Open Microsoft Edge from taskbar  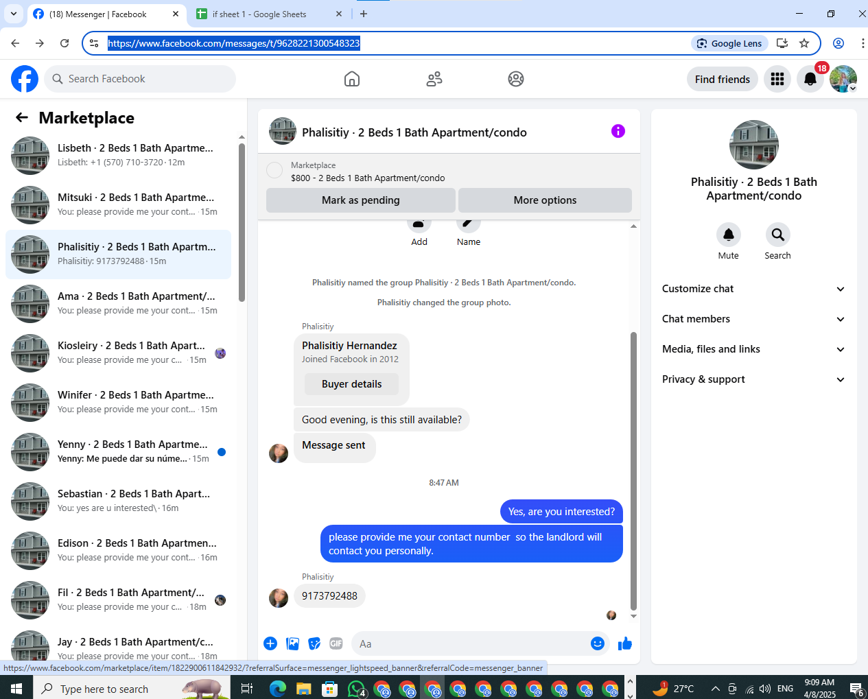(278, 688)
